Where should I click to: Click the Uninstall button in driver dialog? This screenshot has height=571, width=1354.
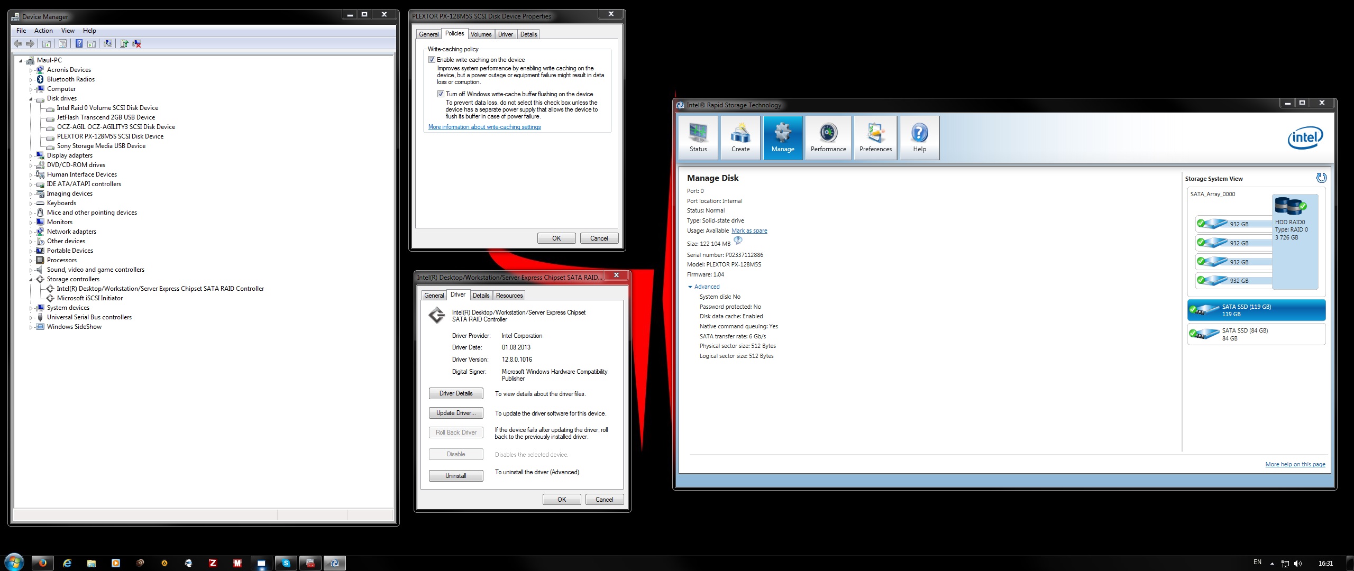pos(456,476)
